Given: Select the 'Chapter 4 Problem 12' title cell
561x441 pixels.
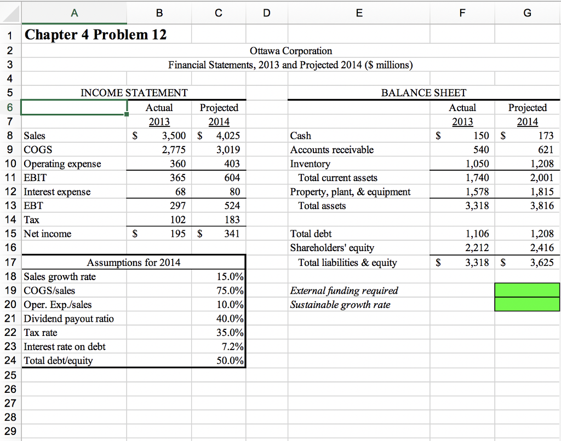Looking at the screenshot, I should 95,34.
